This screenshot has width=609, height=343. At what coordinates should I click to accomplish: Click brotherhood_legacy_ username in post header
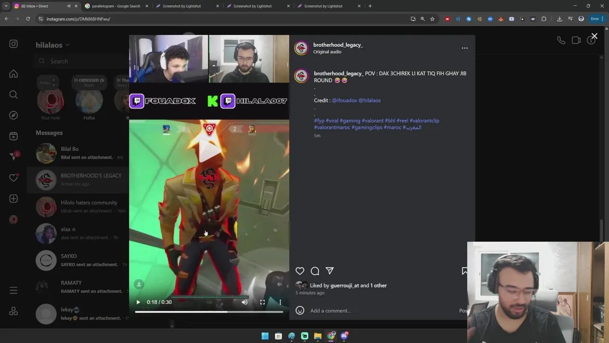[x=338, y=45]
